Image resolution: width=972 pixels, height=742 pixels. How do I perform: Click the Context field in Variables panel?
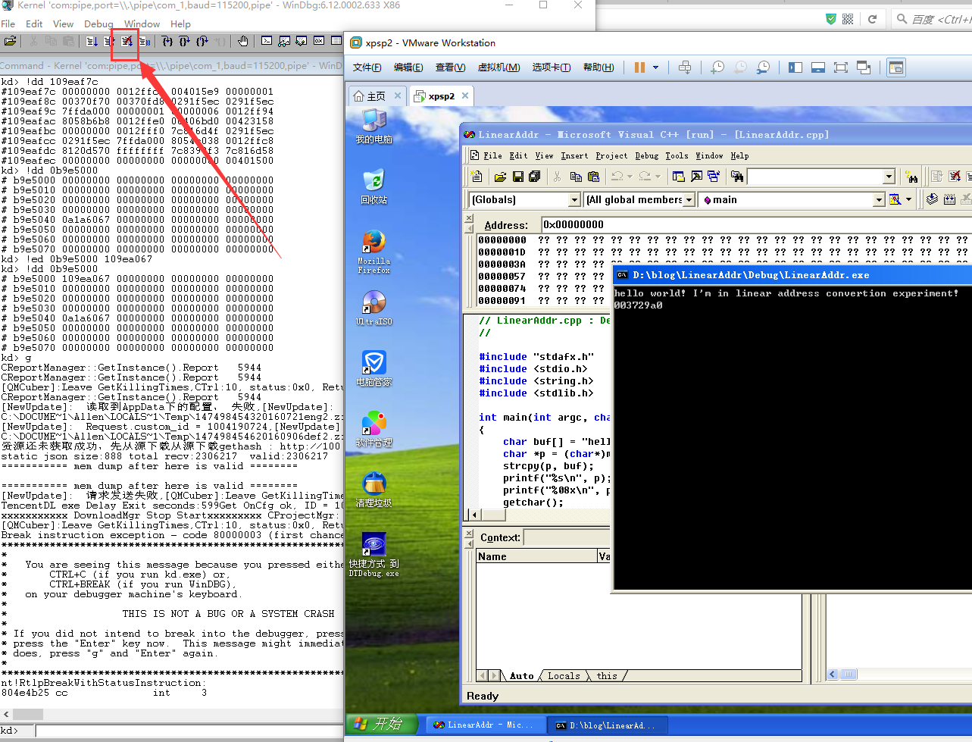click(567, 537)
